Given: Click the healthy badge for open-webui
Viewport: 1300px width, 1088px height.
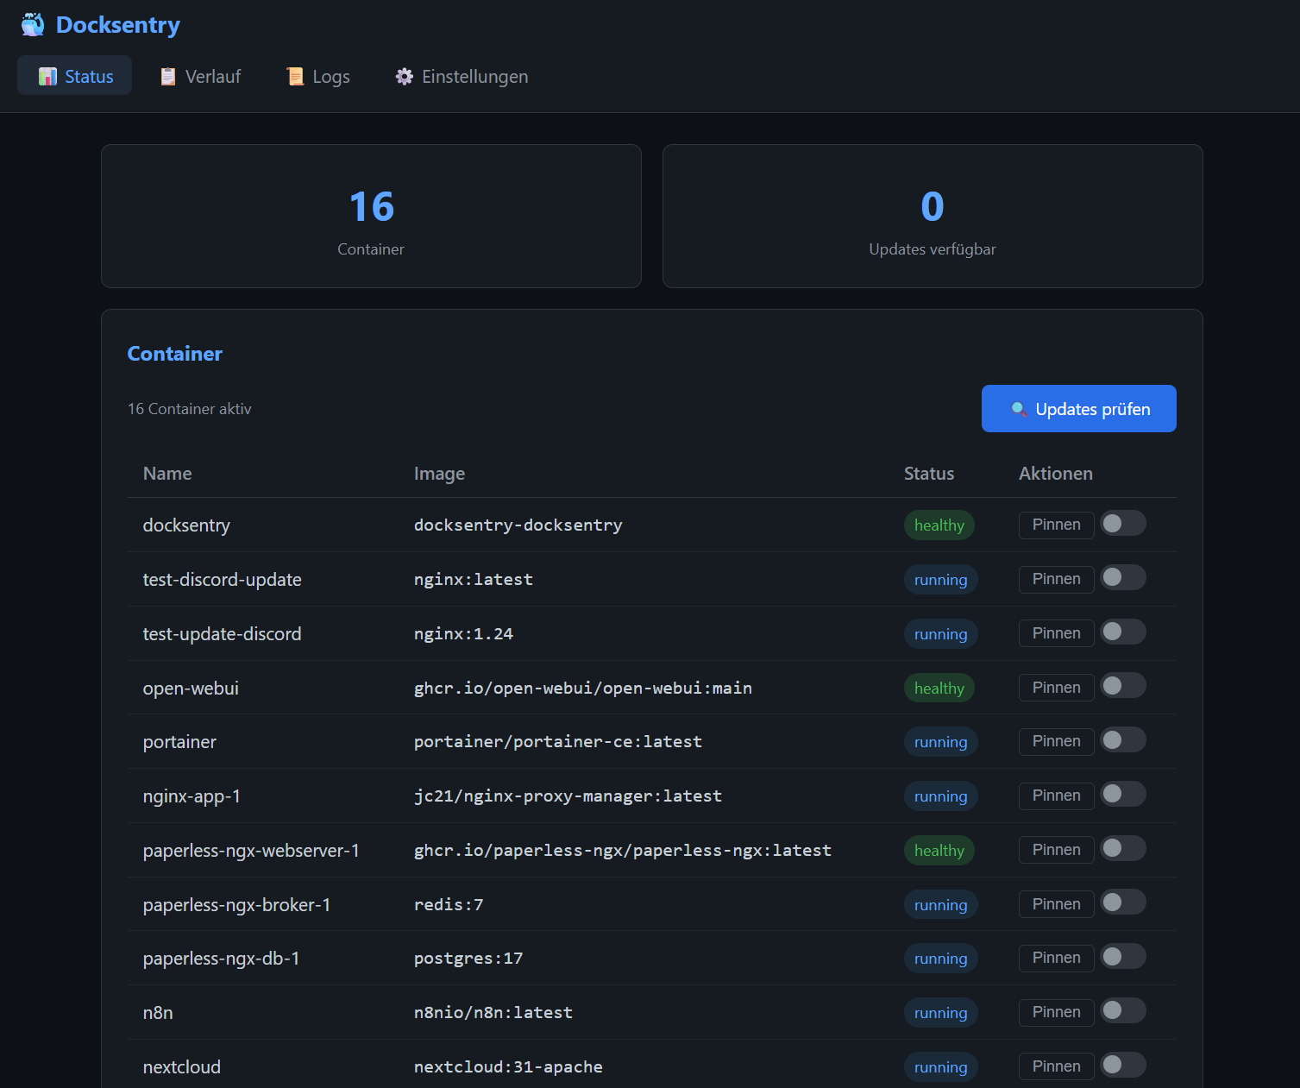Looking at the screenshot, I should (939, 689).
